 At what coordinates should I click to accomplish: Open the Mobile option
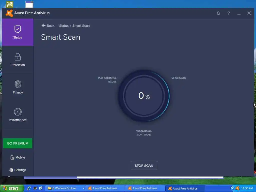click(x=18, y=157)
